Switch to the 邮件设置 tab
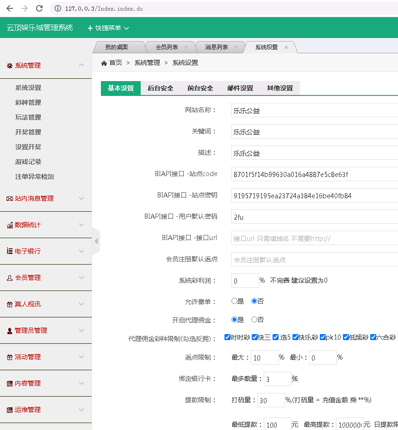Viewport: 398px width, 430px height. tap(240, 88)
